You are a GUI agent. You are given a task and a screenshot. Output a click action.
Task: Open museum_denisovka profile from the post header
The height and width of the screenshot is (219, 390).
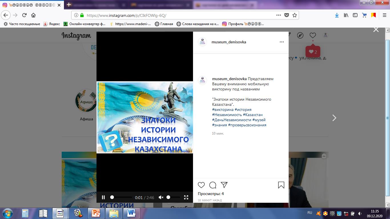pos(229,42)
